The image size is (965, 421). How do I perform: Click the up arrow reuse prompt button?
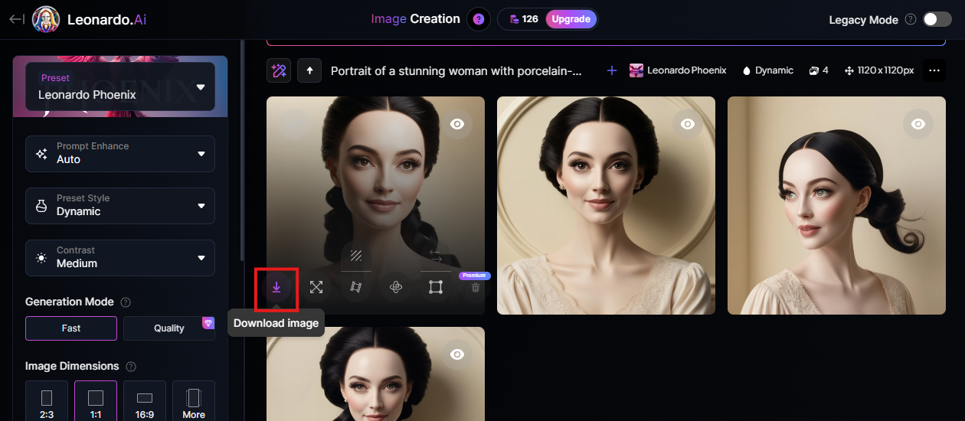tap(309, 70)
